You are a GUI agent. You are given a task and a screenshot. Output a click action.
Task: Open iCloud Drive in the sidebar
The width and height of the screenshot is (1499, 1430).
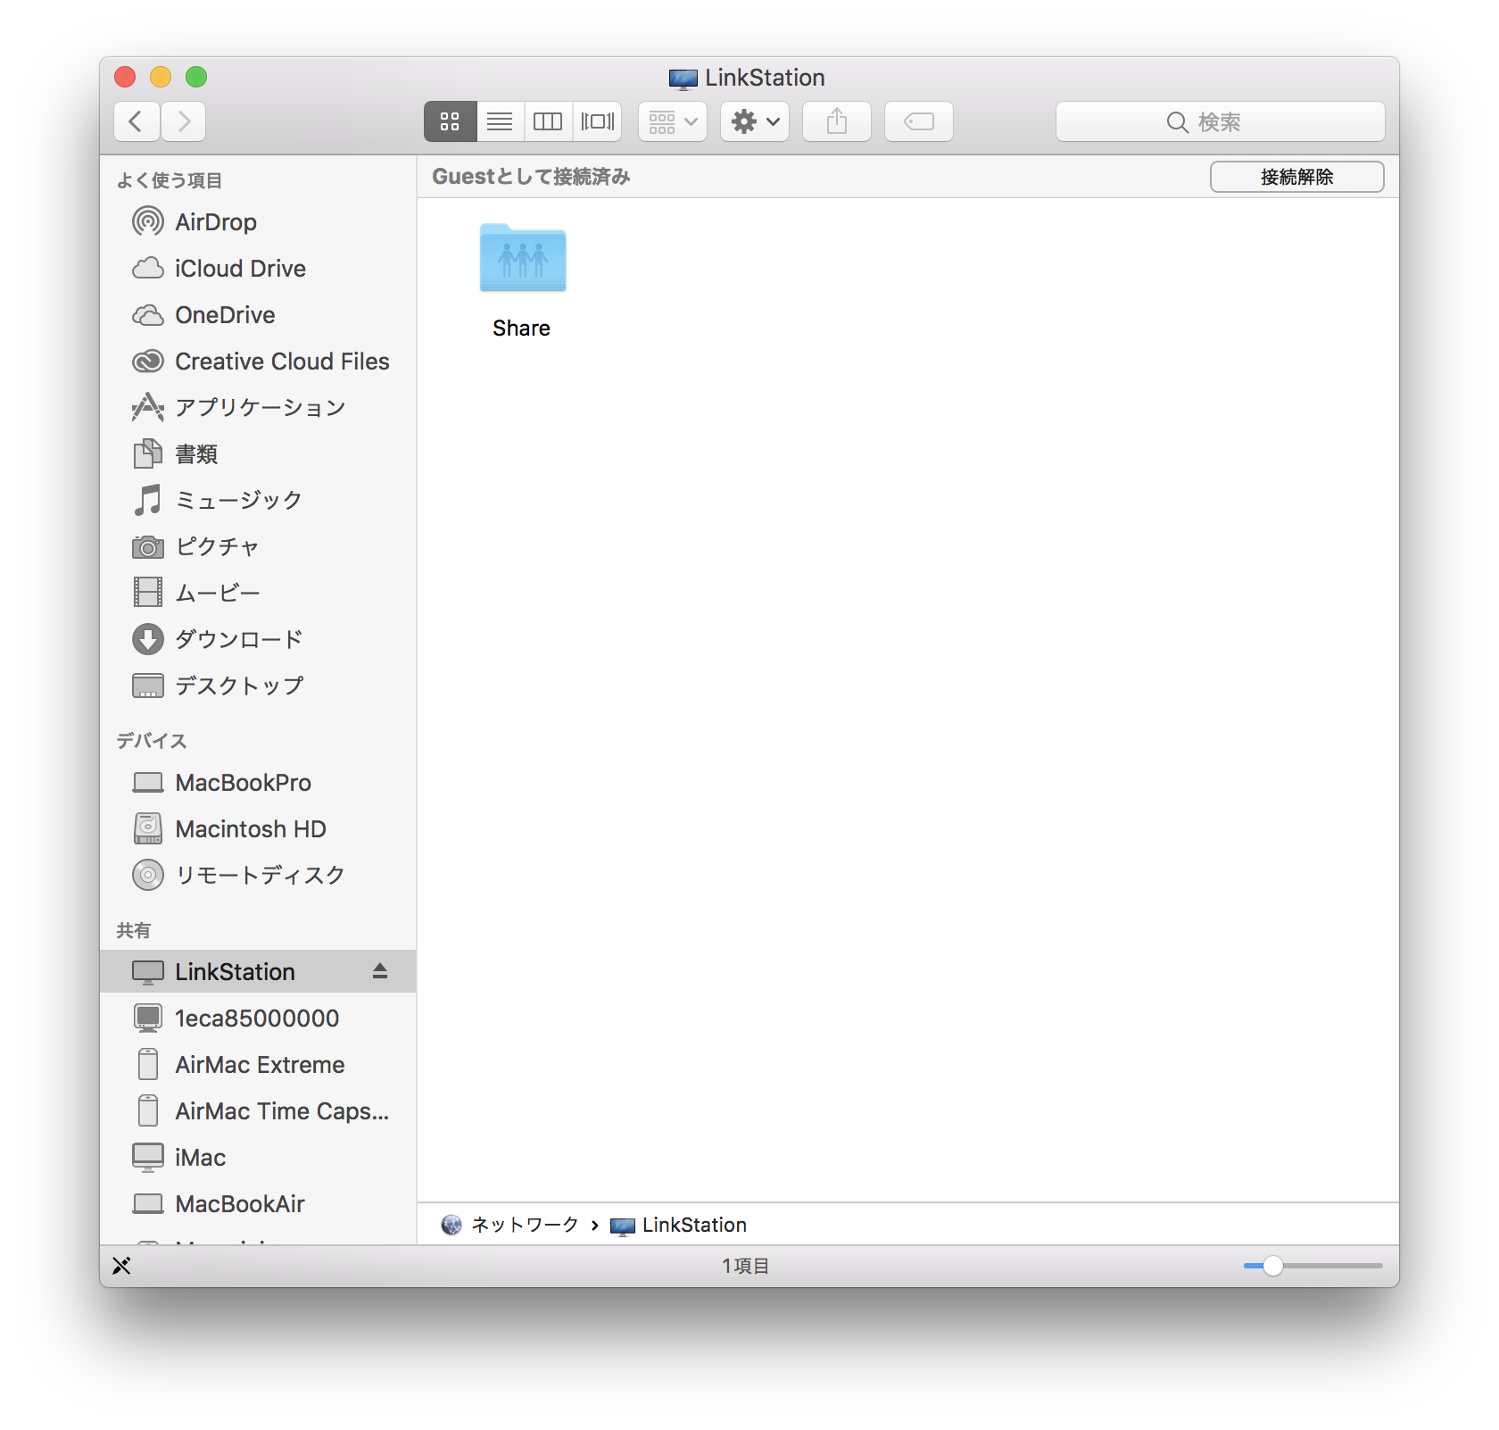[258, 268]
